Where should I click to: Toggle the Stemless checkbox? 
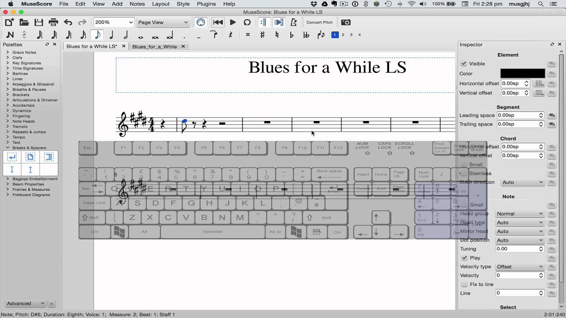(x=463, y=174)
